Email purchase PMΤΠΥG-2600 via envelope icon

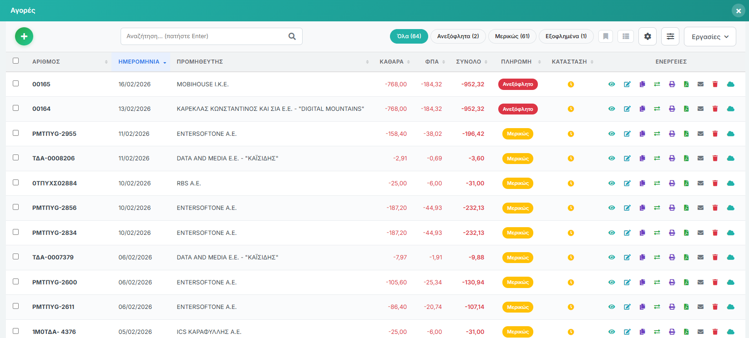(700, 282)
